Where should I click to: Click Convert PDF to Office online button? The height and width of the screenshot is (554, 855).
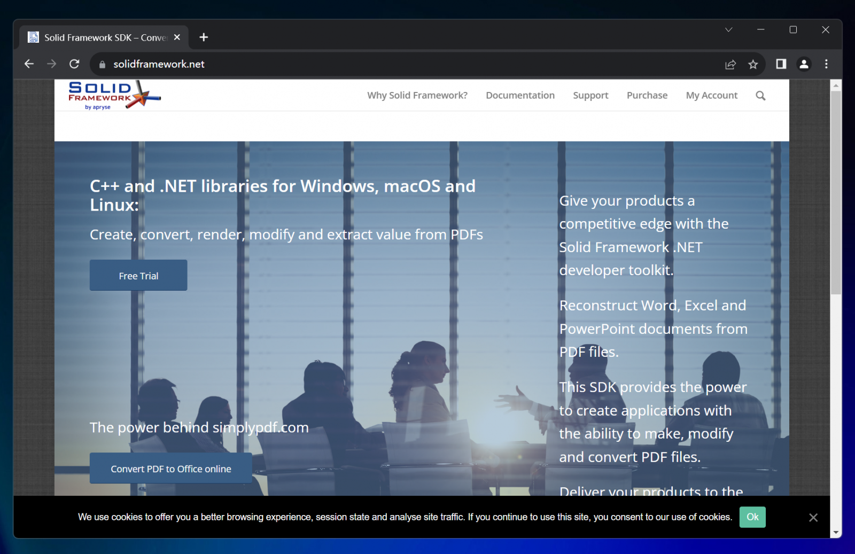pos(171,469)
